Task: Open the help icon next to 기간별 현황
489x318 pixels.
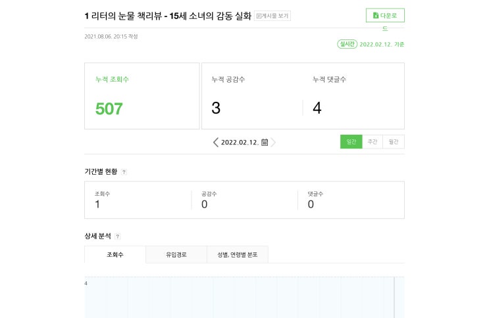Action: point(124,172)
